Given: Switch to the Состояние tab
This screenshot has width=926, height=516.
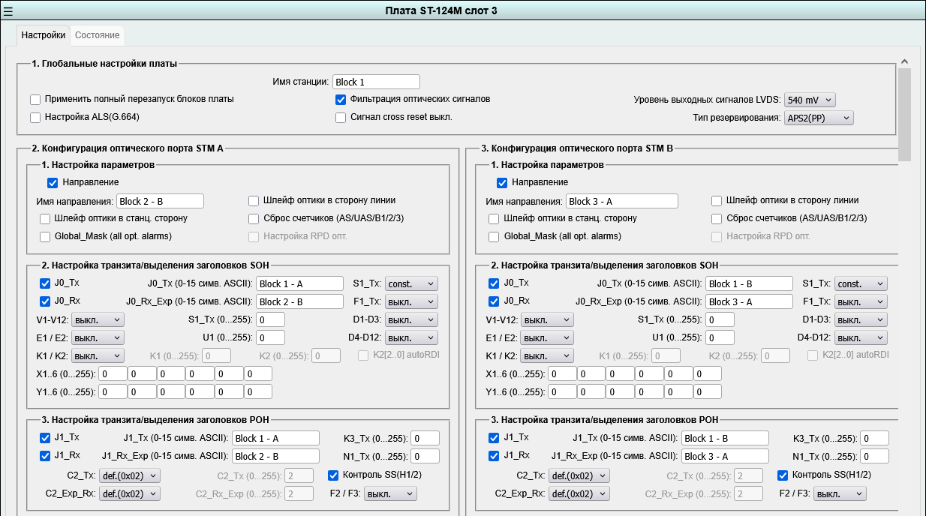Looking at the screenshot, I should tap(97, 35).
